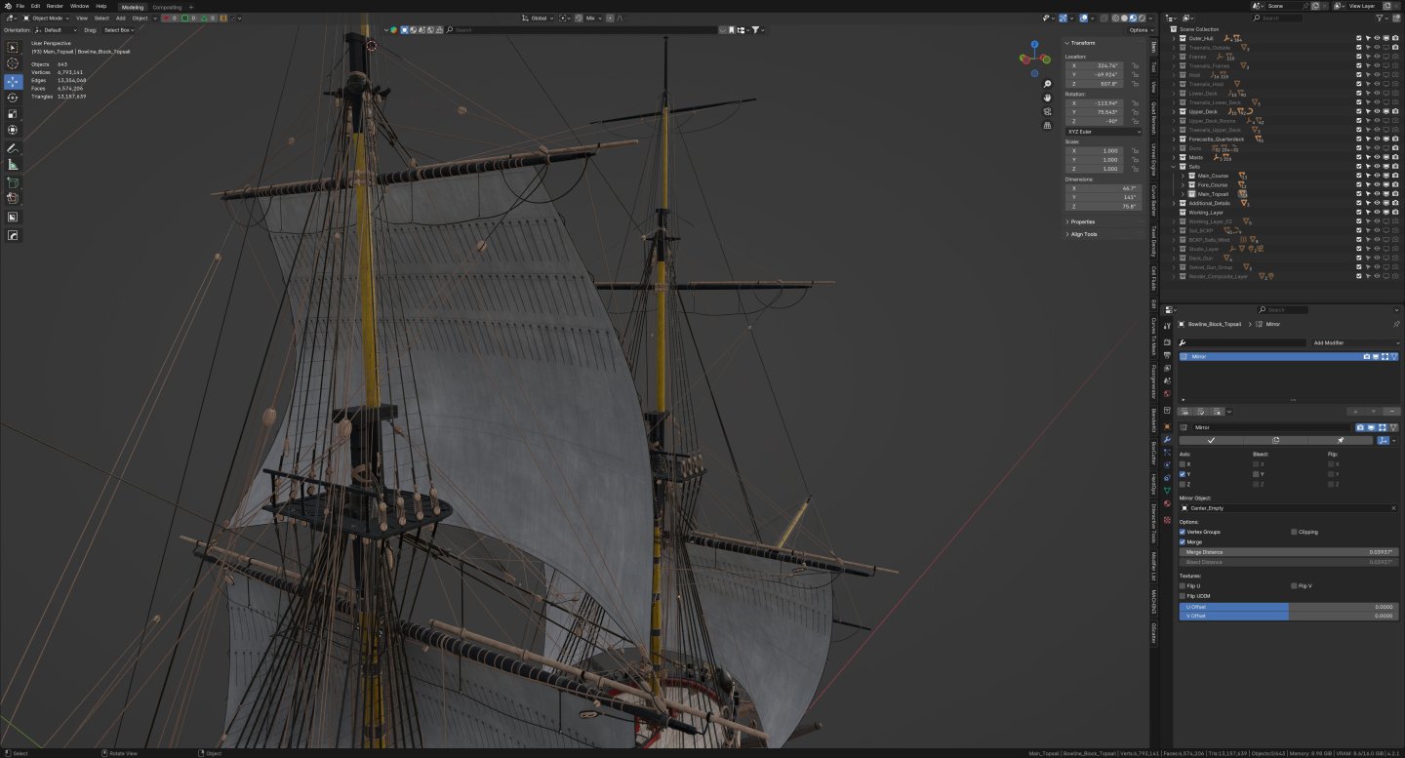
Task: Activate the Move tool
Action: pyautogui.click(x=13, y=82)
